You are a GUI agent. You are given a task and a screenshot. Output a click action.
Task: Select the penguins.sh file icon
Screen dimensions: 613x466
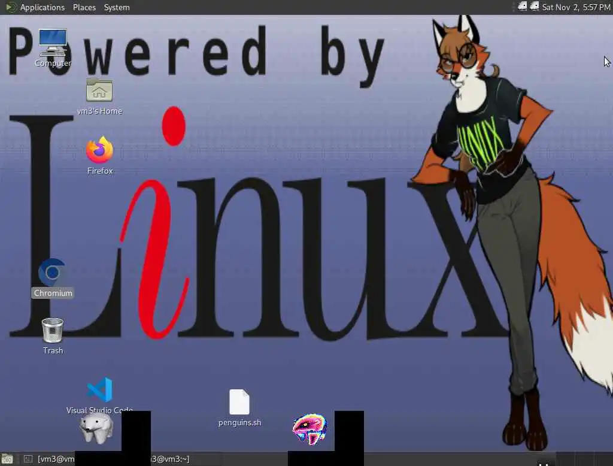(239, 408)
